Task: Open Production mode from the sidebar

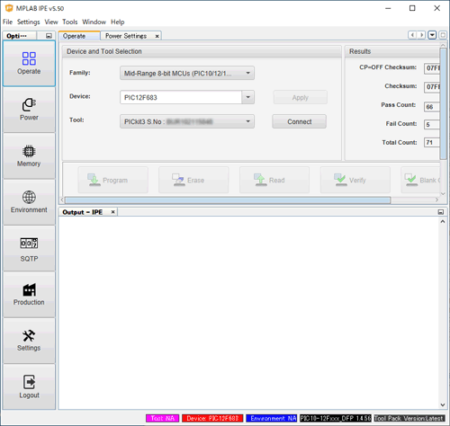Action: click(29, 295)
